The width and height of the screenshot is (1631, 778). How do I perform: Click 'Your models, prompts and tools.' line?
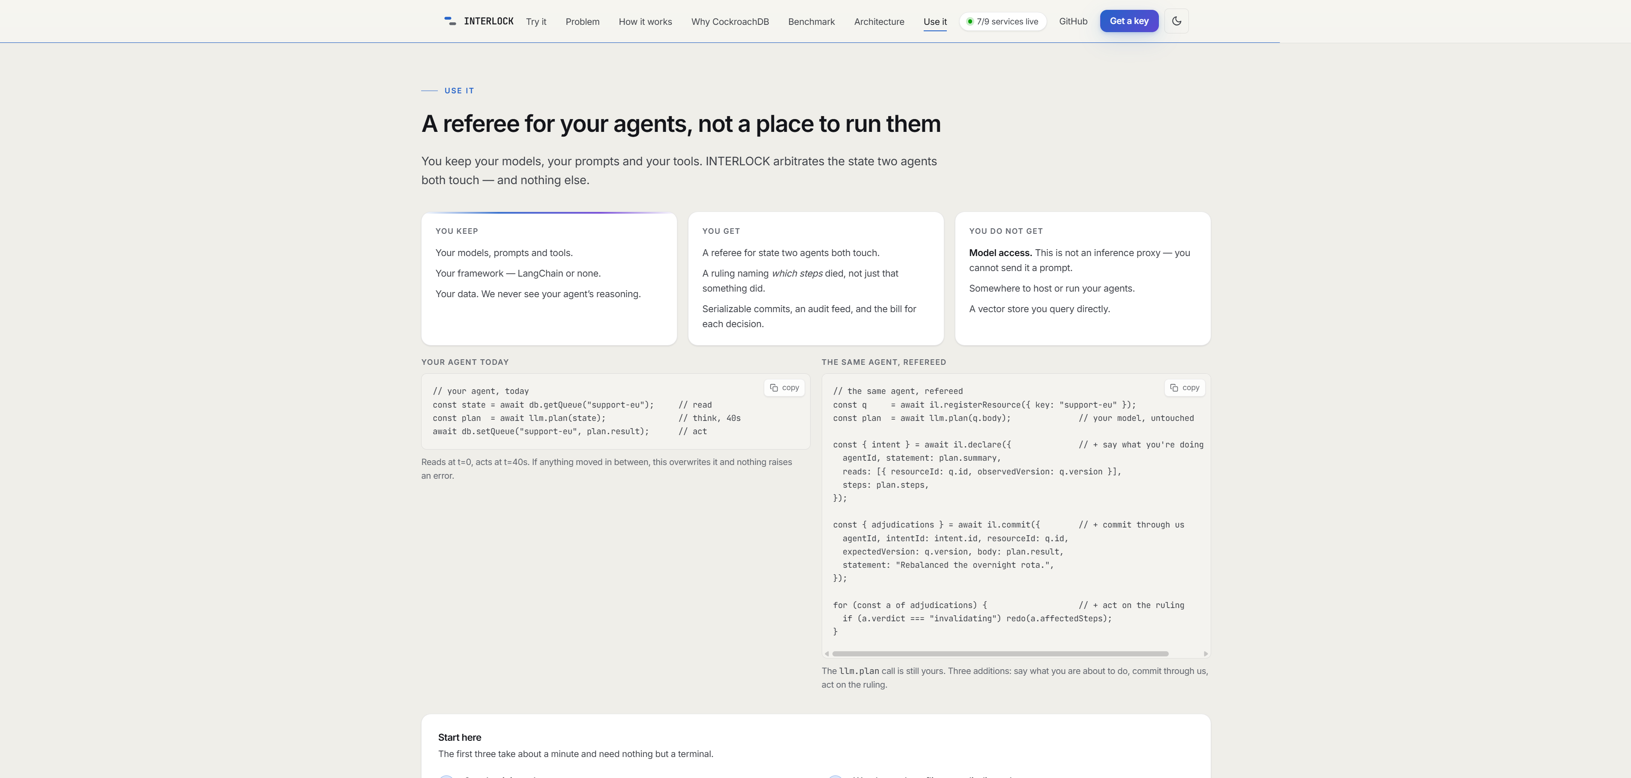coord(504,253)
